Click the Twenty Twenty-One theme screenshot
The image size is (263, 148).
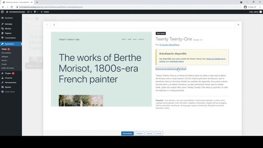click(x=102, y=69)
